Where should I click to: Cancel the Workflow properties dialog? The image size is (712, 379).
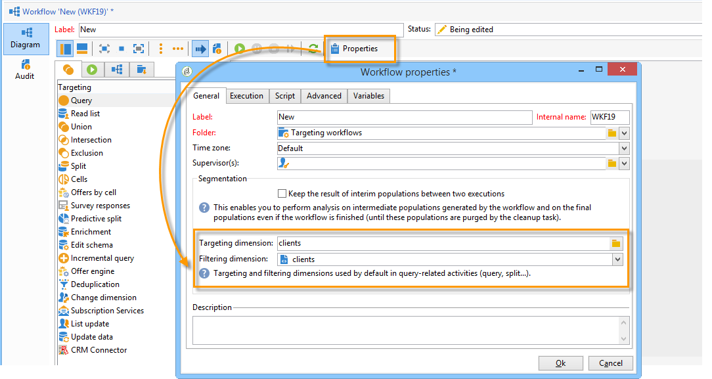click(x=611, y=363)
